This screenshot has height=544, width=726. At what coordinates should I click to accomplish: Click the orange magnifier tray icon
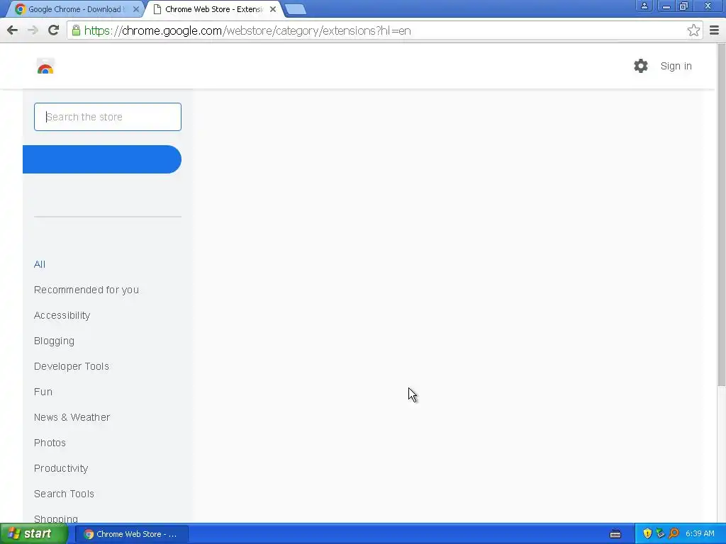point(674,533)
